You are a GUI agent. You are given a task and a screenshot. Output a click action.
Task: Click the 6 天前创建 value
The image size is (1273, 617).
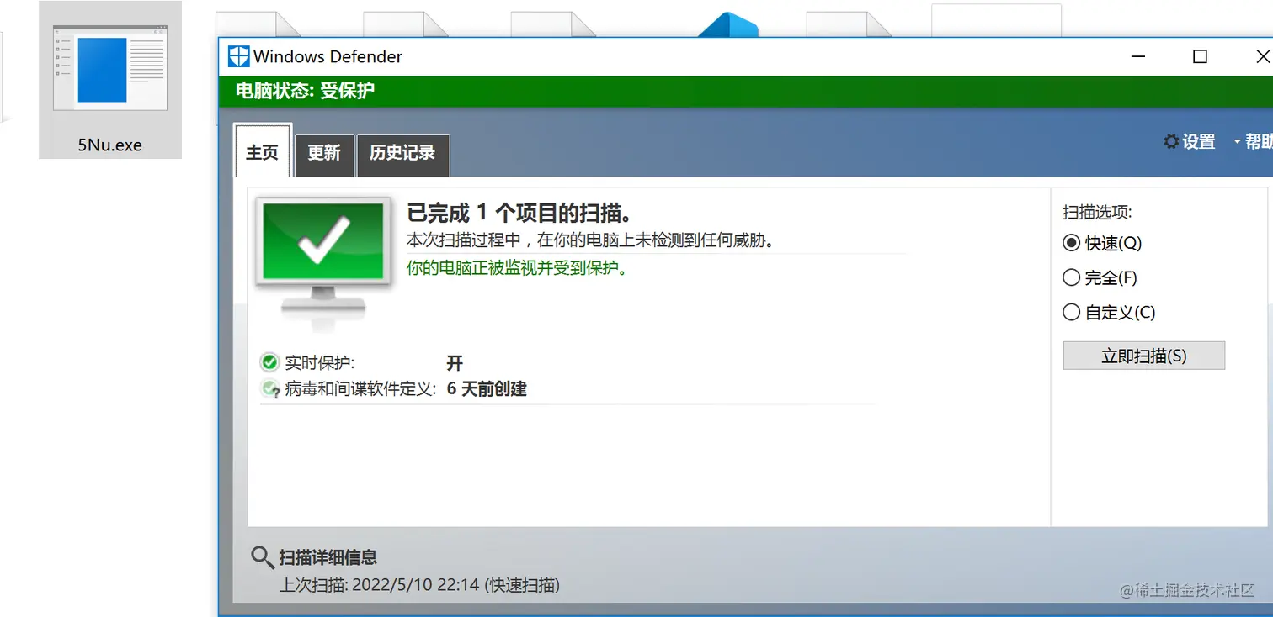click(487, 389)
